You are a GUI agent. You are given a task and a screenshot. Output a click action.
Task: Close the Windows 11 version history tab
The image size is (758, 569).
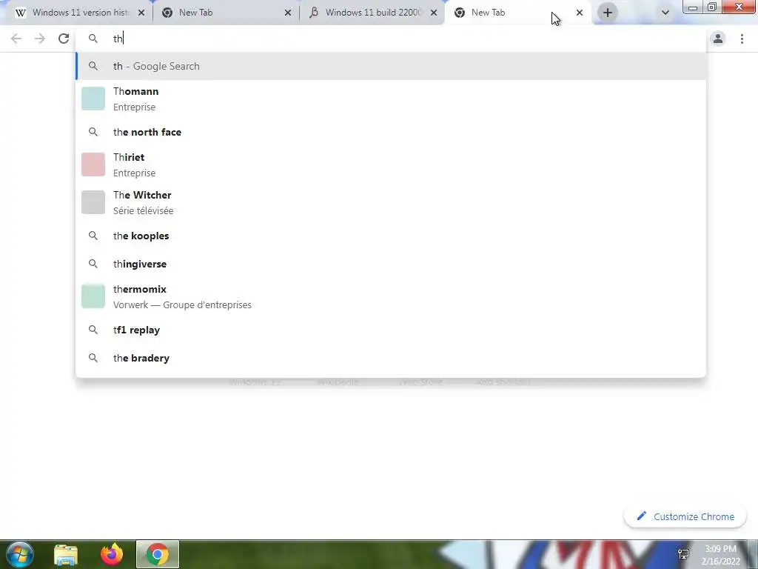point(141,13)
